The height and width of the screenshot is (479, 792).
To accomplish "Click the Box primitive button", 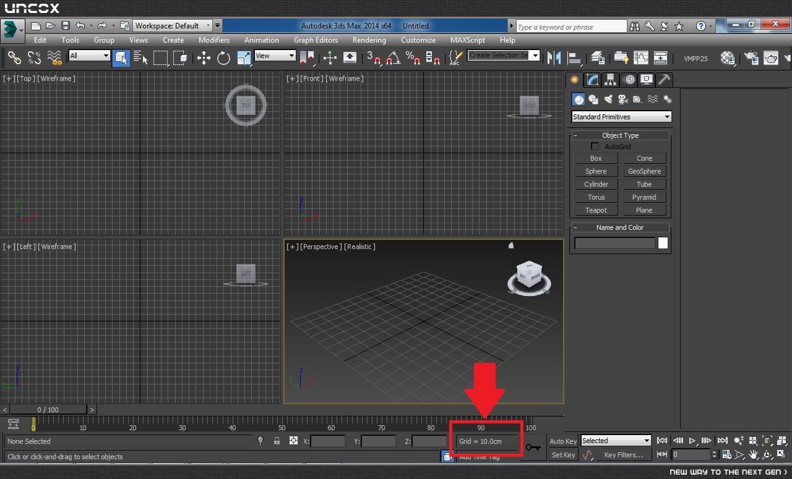I will coord(596,158).
